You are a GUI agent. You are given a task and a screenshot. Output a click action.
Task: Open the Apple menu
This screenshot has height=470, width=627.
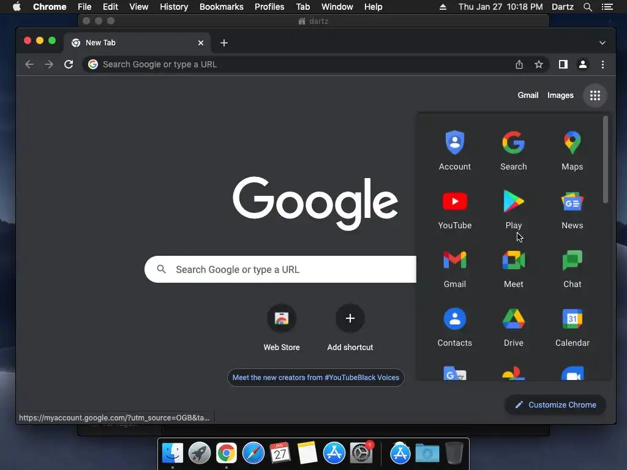point(17,7)
